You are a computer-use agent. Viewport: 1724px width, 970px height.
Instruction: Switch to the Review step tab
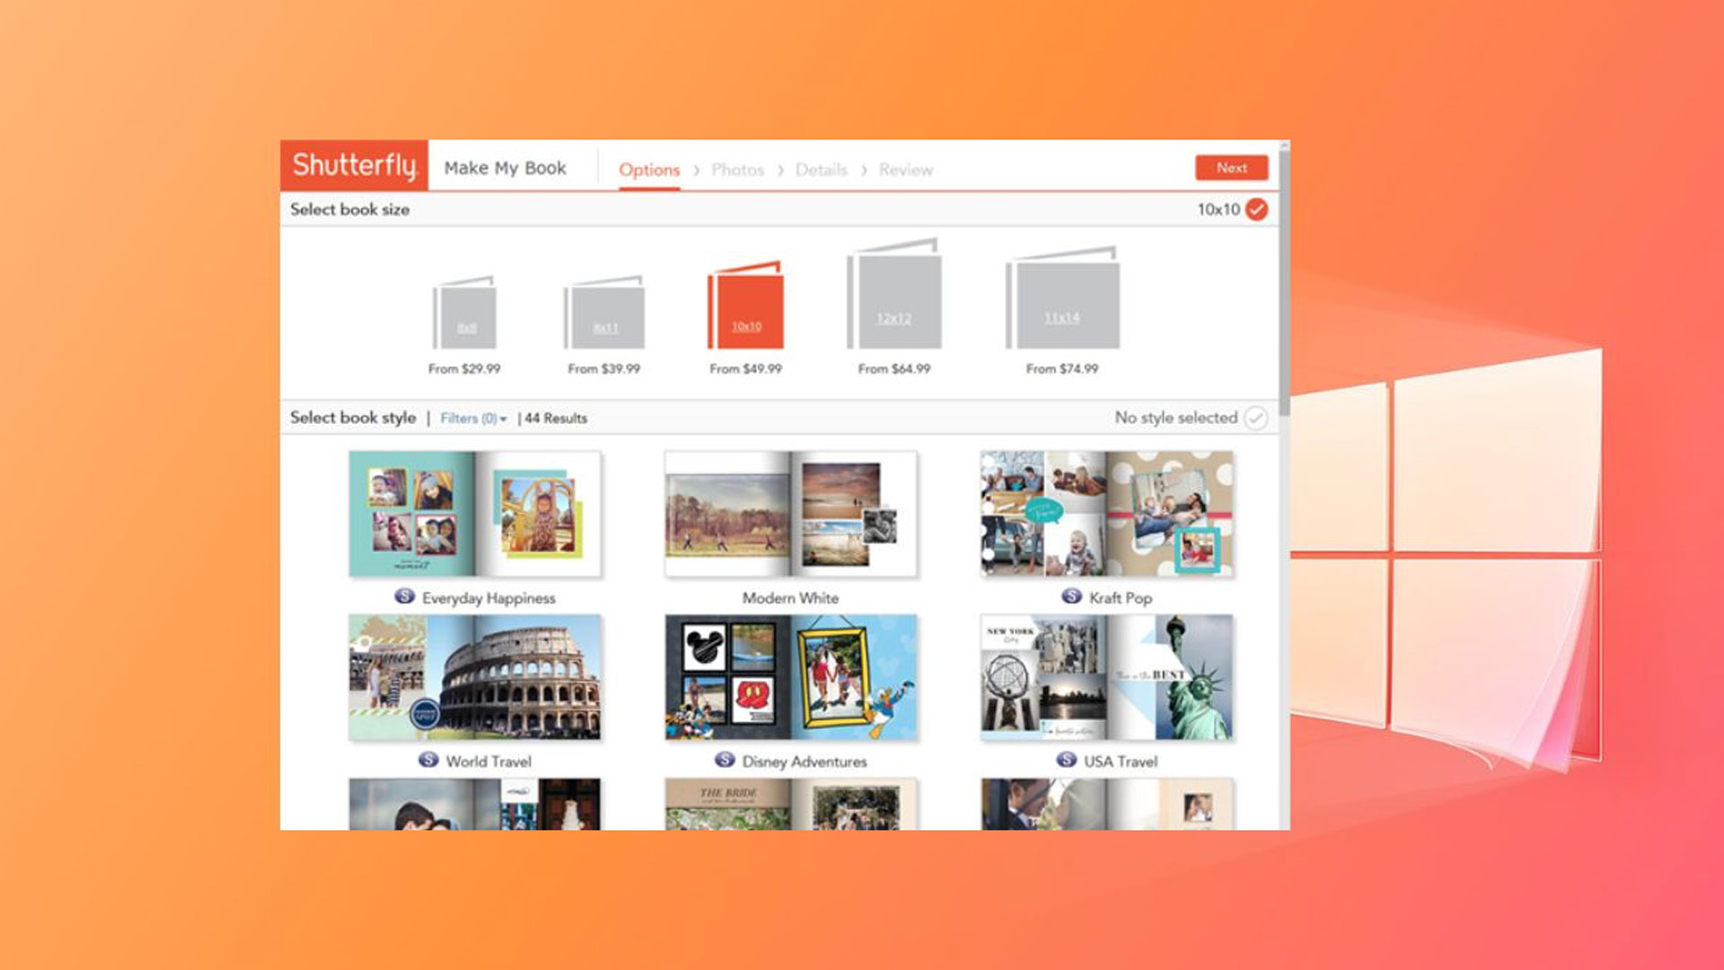(905, 170)
